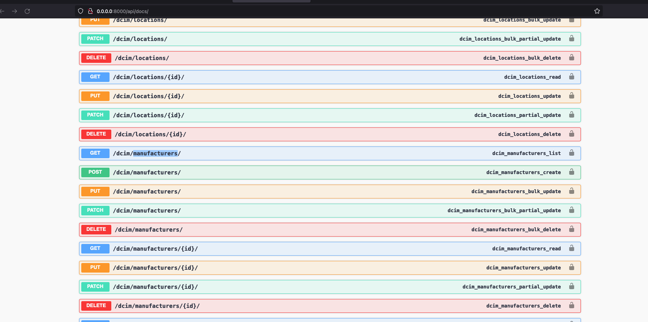The height and width of the screenshot is (322, 648).
Task: Click the site permissions icon in the address bar
Action: (x=90, y=11)
